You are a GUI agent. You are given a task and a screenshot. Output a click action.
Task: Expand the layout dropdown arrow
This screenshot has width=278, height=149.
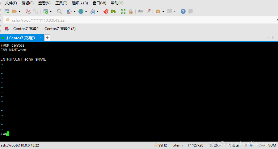coord(175,12)
